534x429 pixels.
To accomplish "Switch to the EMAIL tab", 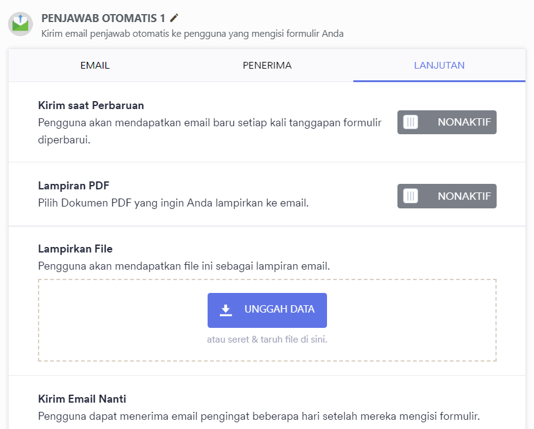I will (x=95, y=66).
